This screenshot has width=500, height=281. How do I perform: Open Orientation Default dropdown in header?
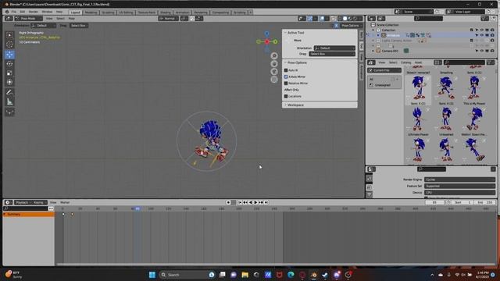coord(43,26)
